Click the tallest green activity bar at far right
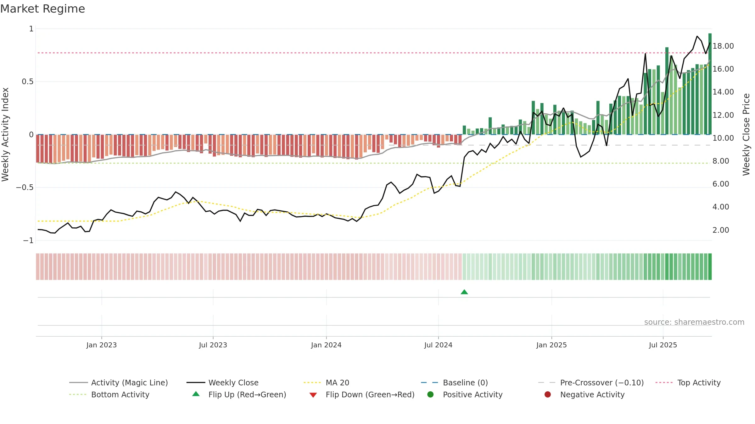This screenshot has width=755, height=424. click(x=710, y=84)
